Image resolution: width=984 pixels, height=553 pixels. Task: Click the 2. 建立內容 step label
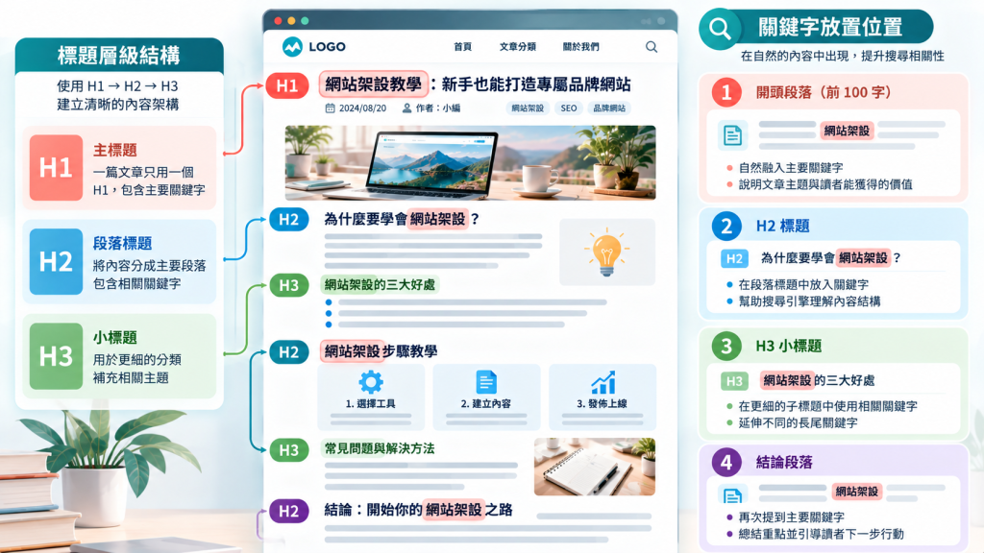486,404
